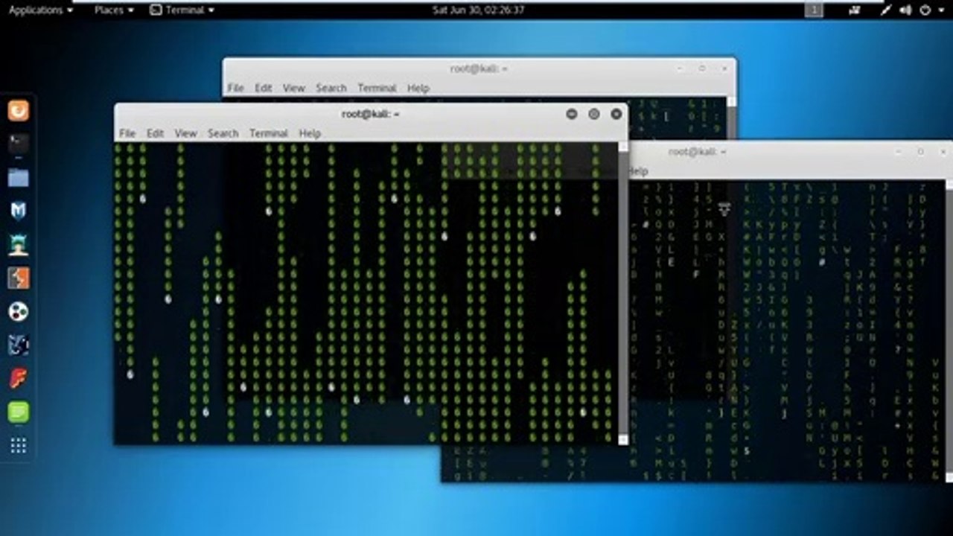The height and width of the screenshot is (536, 953).
Task: Open Edit menu in the front terminal window
Action: [x=155, y=133]
